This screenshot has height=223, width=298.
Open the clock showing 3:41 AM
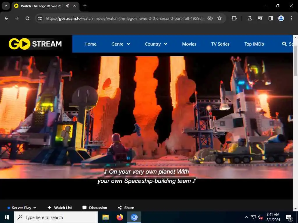pos(273,217)
